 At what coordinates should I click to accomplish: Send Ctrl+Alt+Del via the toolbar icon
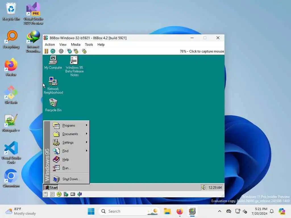pos(69,51)
